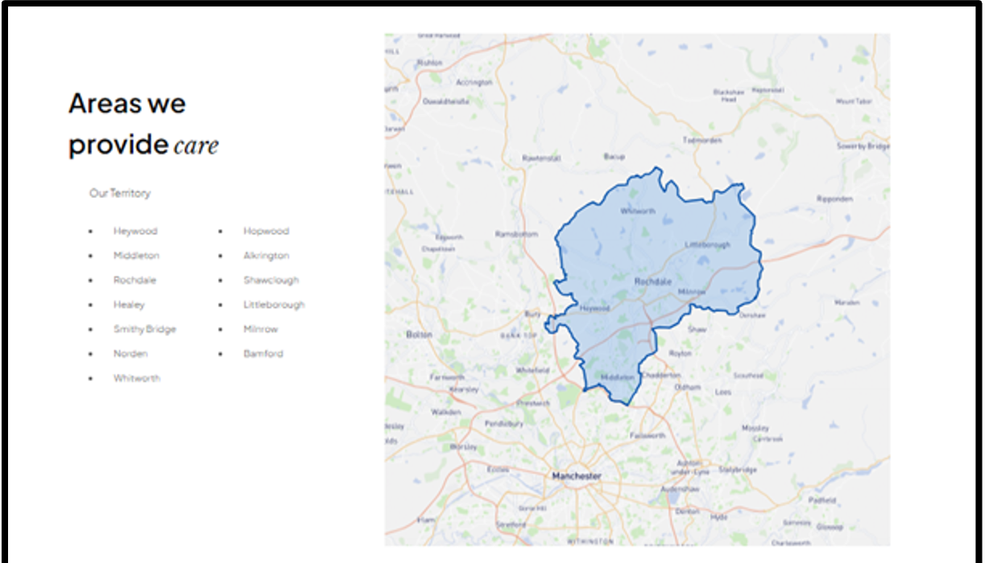Select the Hopwood list entry
This screenshot has width=993, height=563.
click(x=266, y=231)
